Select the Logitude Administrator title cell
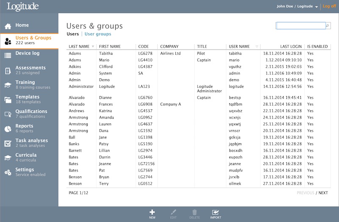 coord(209,89)
